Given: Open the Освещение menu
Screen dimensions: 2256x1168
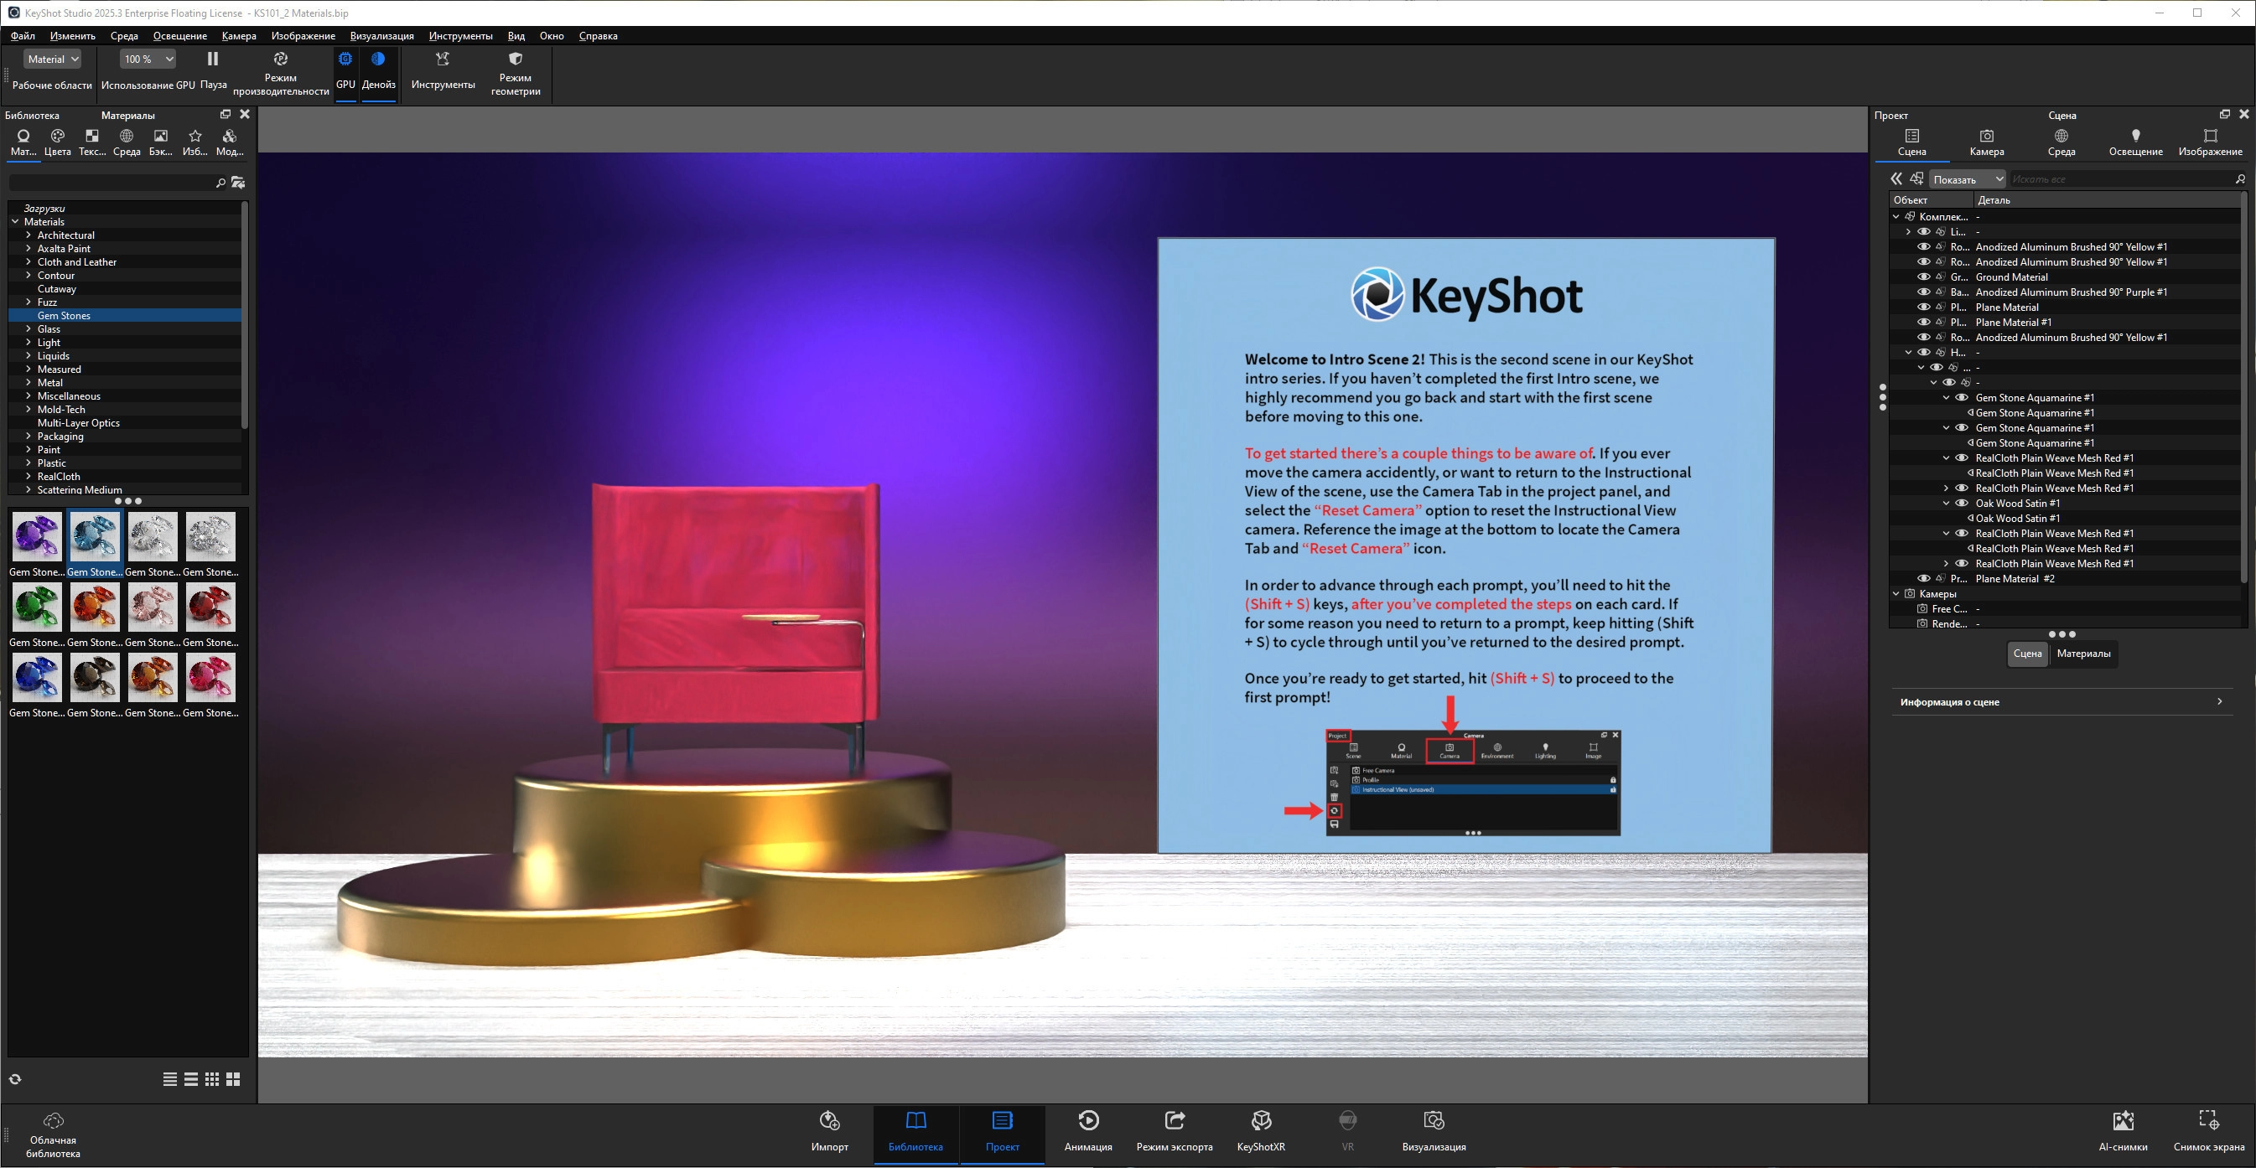Looking at the screenshot, I should 179,36.
